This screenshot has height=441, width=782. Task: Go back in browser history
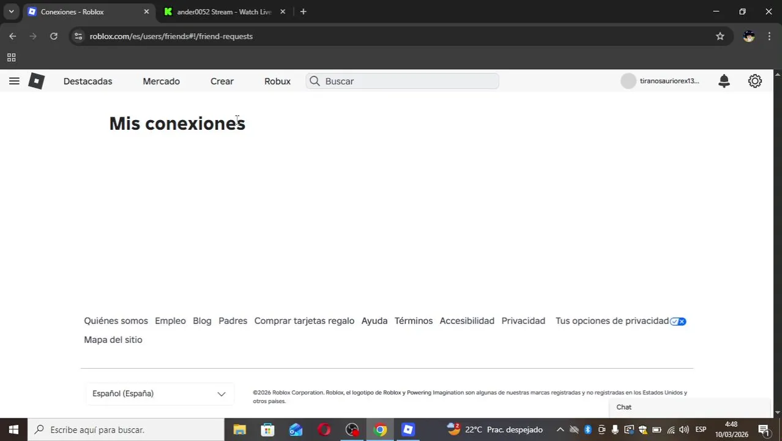(13, 36)
